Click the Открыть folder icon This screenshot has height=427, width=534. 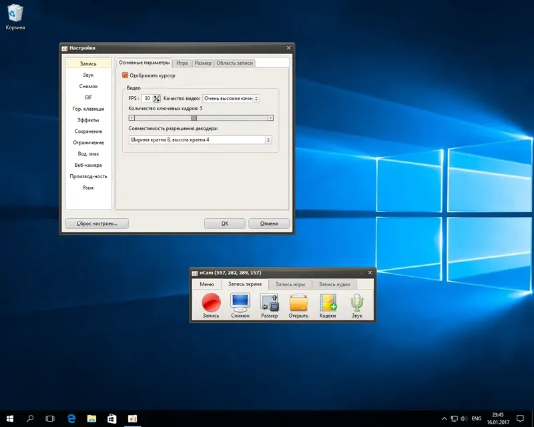point(298,302)
